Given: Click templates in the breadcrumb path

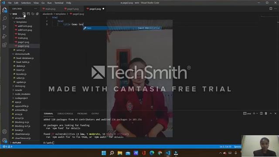Looking at the screenshot, I should [61, 14].
